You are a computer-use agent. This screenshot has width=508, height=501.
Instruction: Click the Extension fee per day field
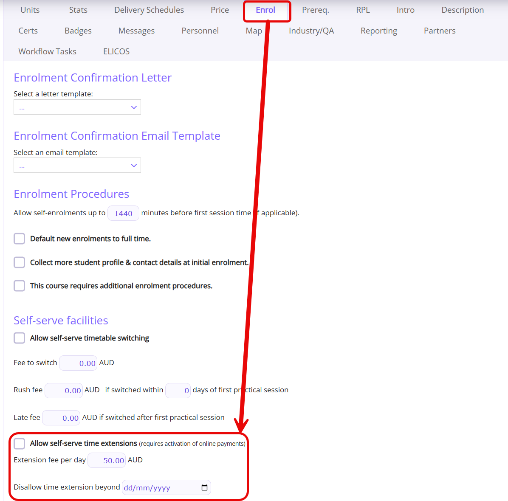(107, 460)
